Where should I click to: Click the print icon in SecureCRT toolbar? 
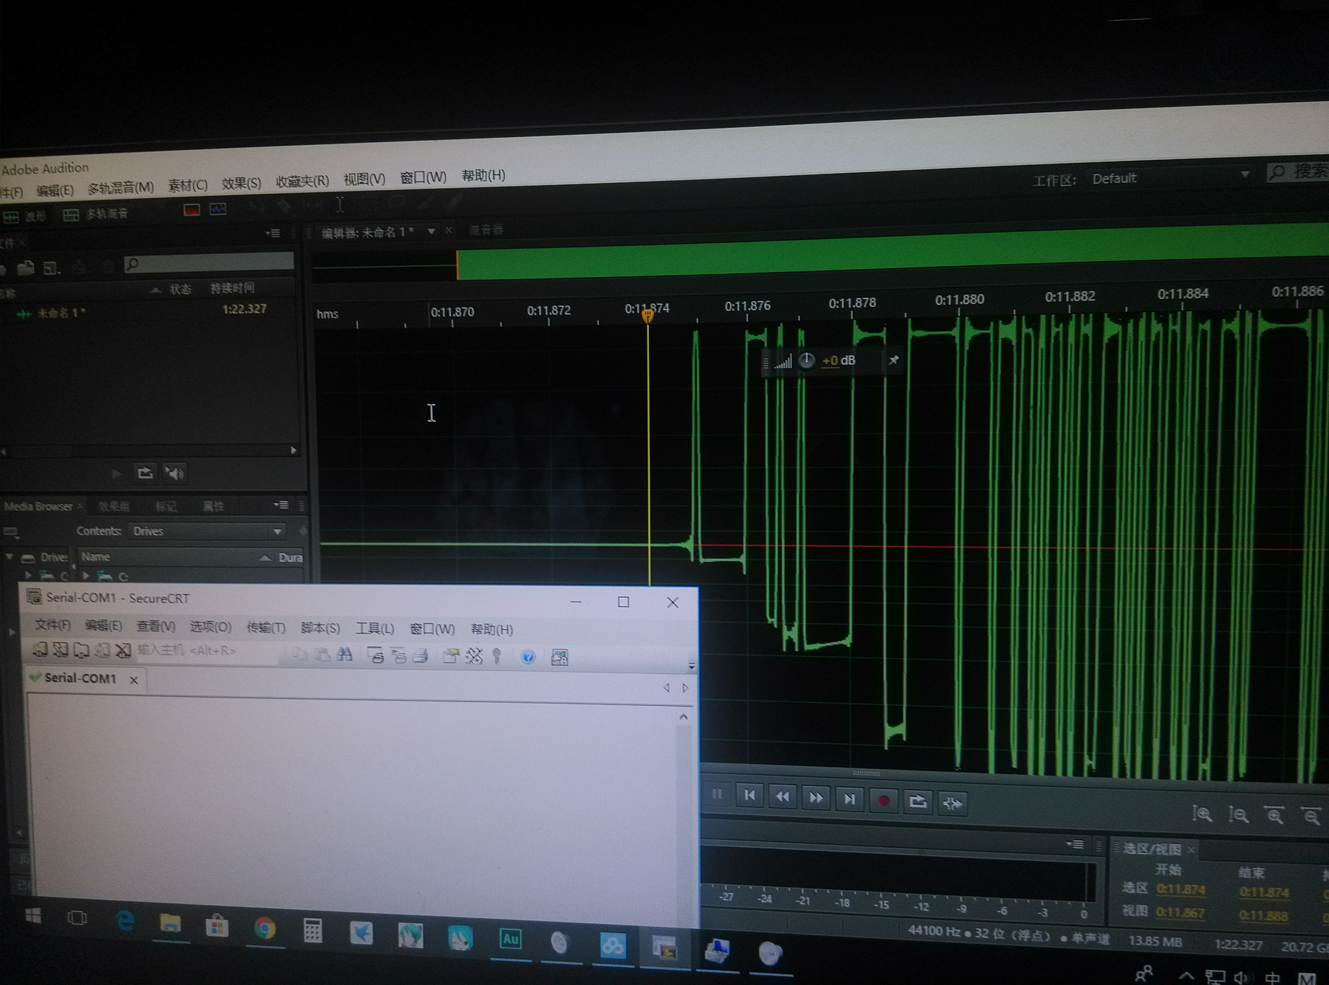tap(421, 656)
